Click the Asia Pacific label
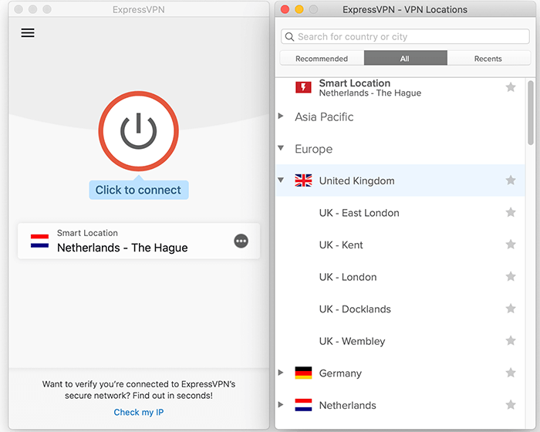This screenshot has width=540, height=432. coord(324,117)
